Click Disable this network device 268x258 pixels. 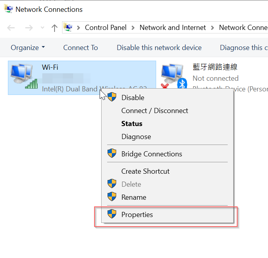[159, 48]
